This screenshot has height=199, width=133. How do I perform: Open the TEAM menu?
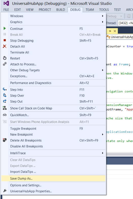[x=90, y=10]
